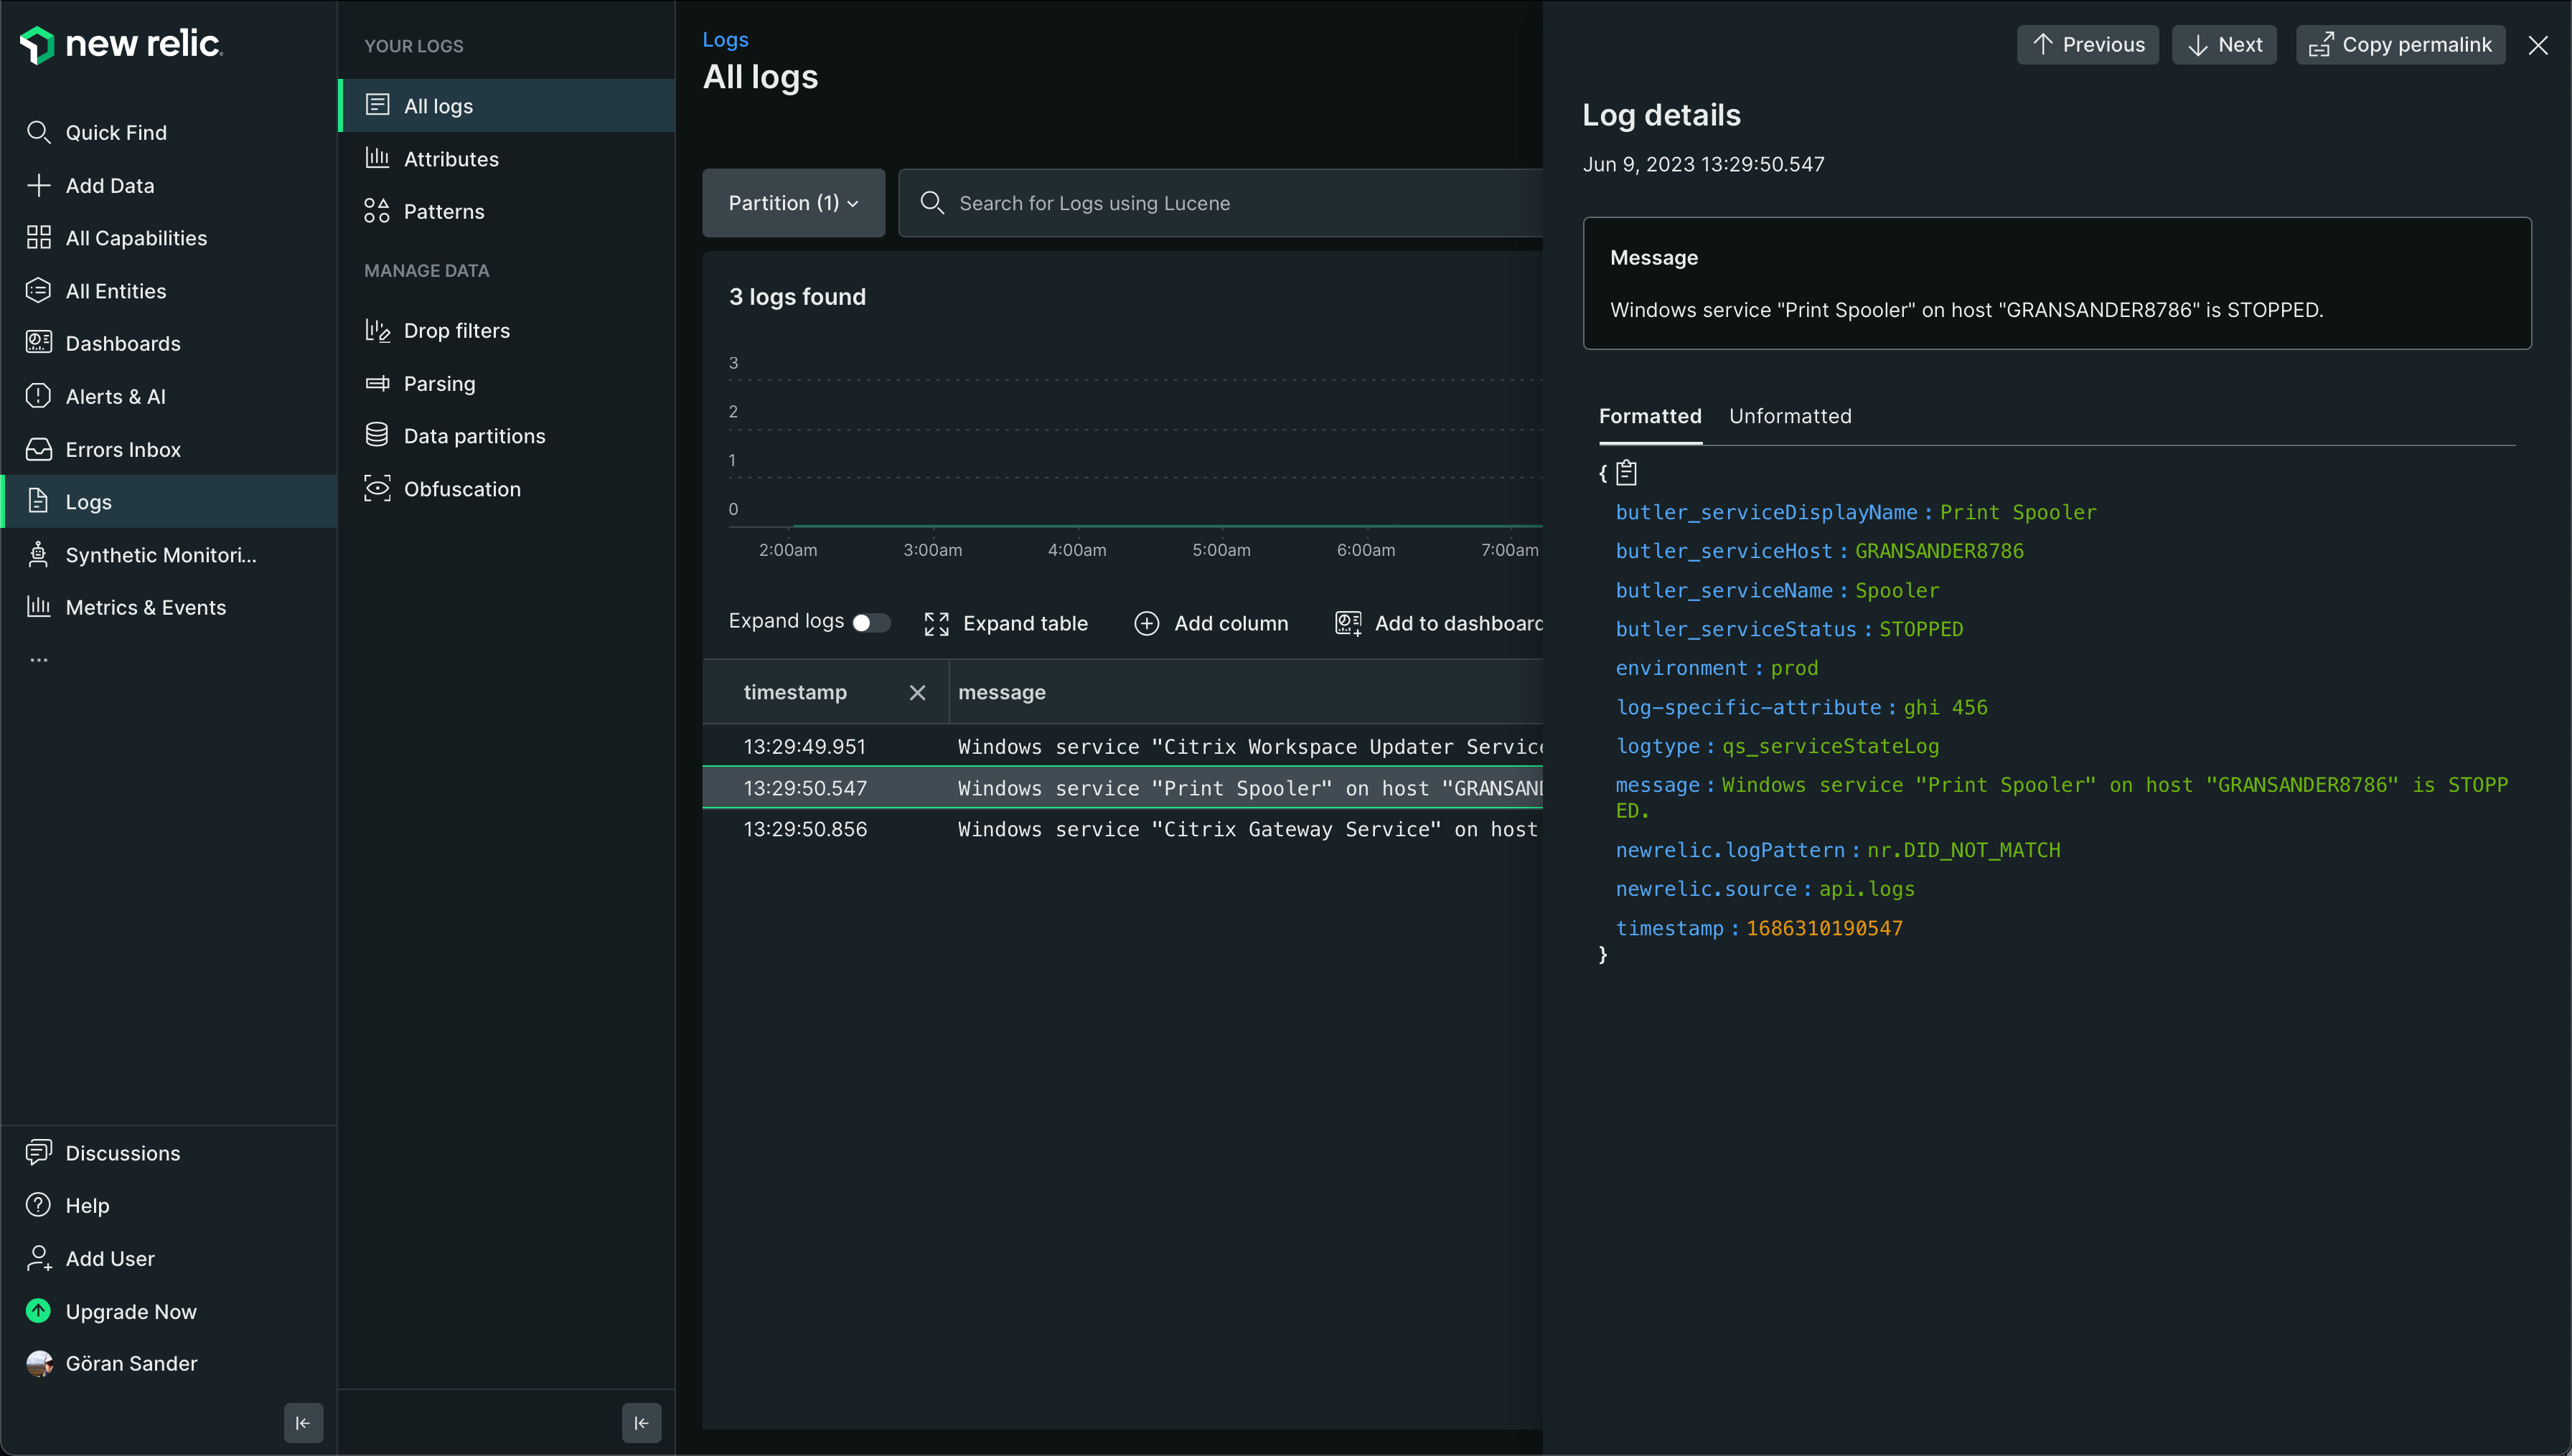2572x1456 pixels.
Task: Click the Patterns icon in Your Logs
Action: 377,211
